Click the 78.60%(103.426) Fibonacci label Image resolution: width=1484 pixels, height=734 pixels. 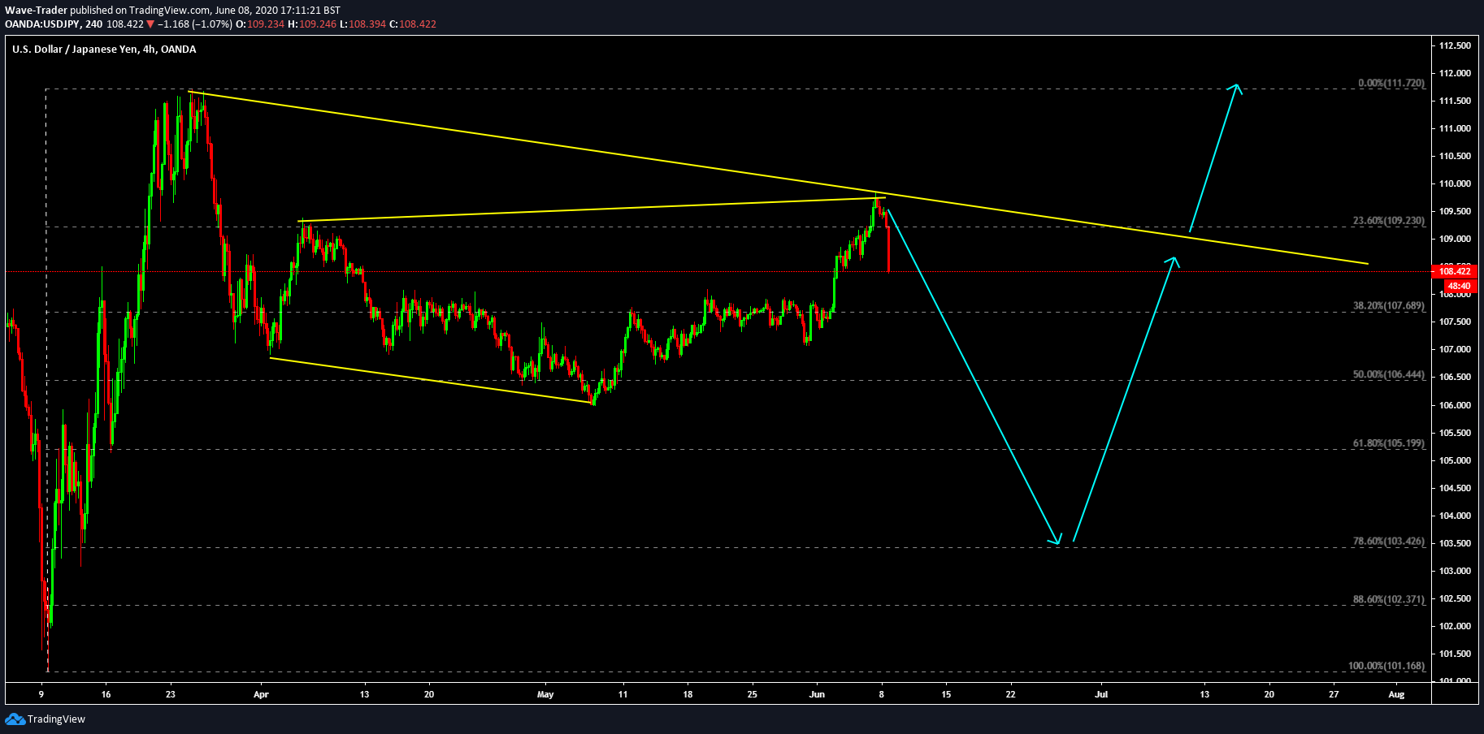1388,542
